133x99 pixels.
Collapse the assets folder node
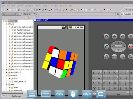click(6, 75)
